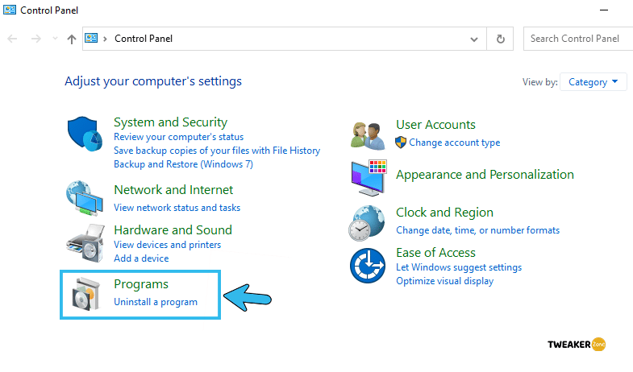This screenshot has width=633, height=372.
Task: Open Clock and Region category
Action: point(444,213)
